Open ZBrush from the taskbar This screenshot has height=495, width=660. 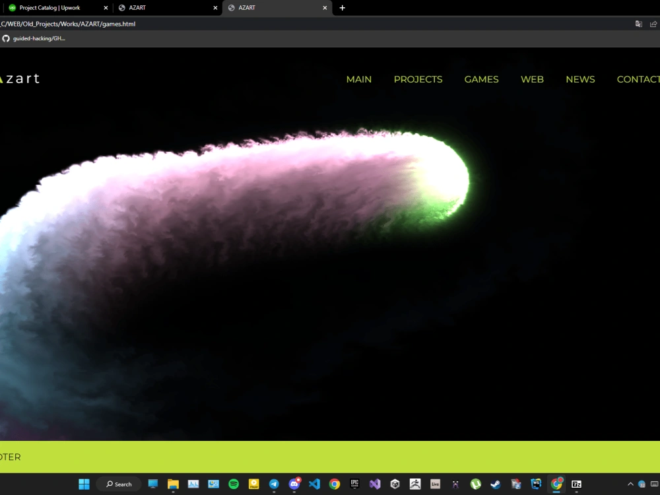[x=415, y=484]
